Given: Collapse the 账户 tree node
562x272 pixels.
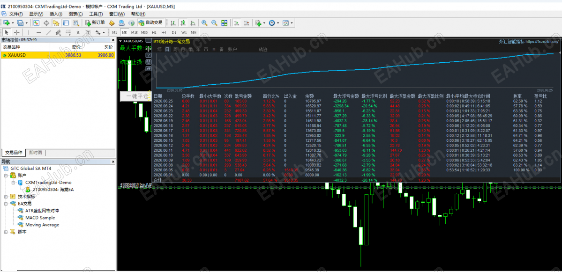Looking at the screenshot, I should 6,176.
